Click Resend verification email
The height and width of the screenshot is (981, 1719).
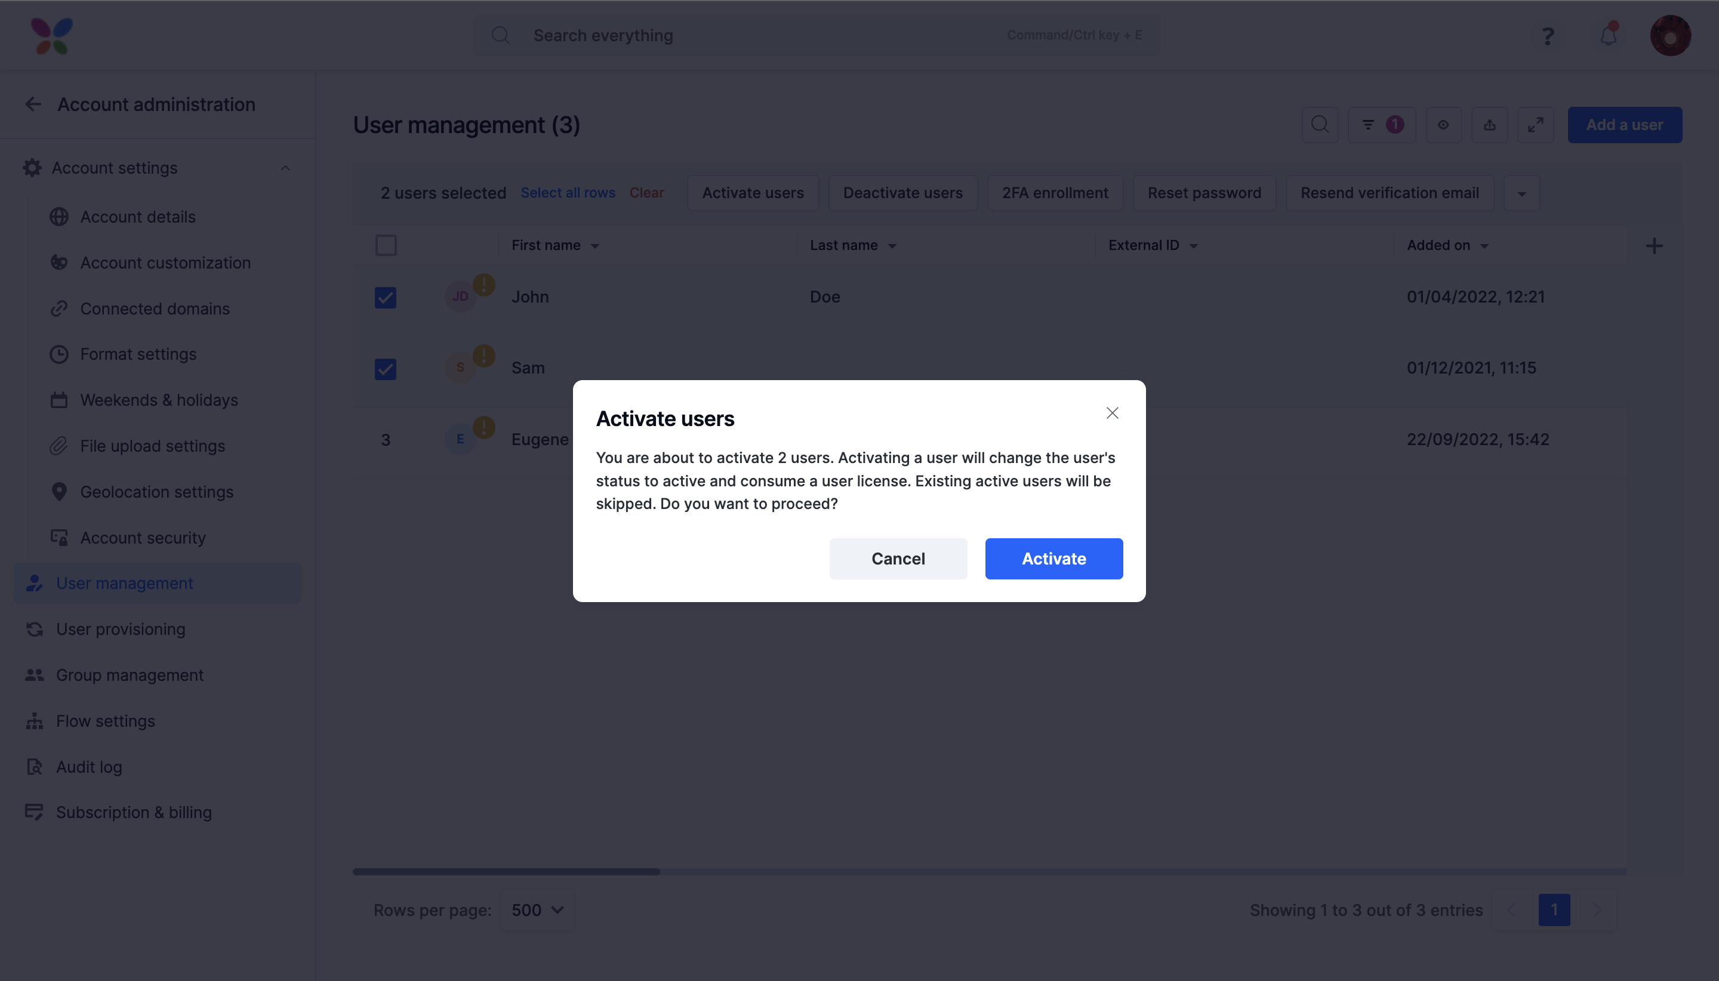pos(1390,193)
